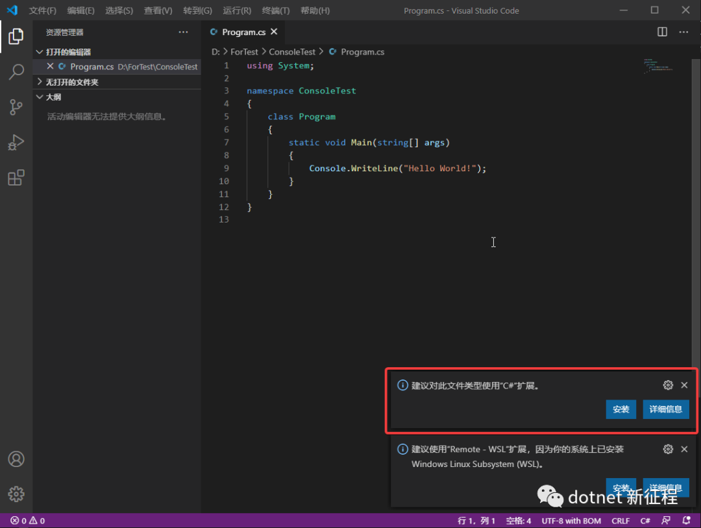This screenshot has height=528, width=701.
Task: Open the Accounts icon in activity bar
Action: pyautogui.click(x=16, y=459)
